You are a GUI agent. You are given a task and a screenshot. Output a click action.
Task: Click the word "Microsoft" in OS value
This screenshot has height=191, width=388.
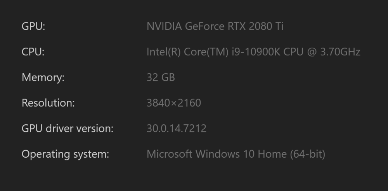click(169, 154)
